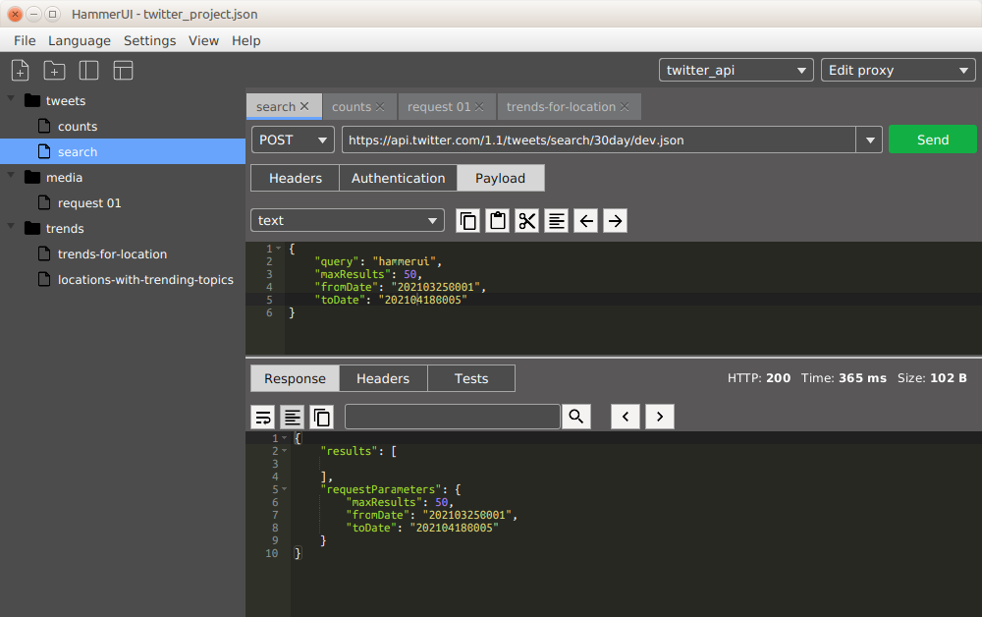
Task: Click the copy response icon
Action: tap(321, 417)
